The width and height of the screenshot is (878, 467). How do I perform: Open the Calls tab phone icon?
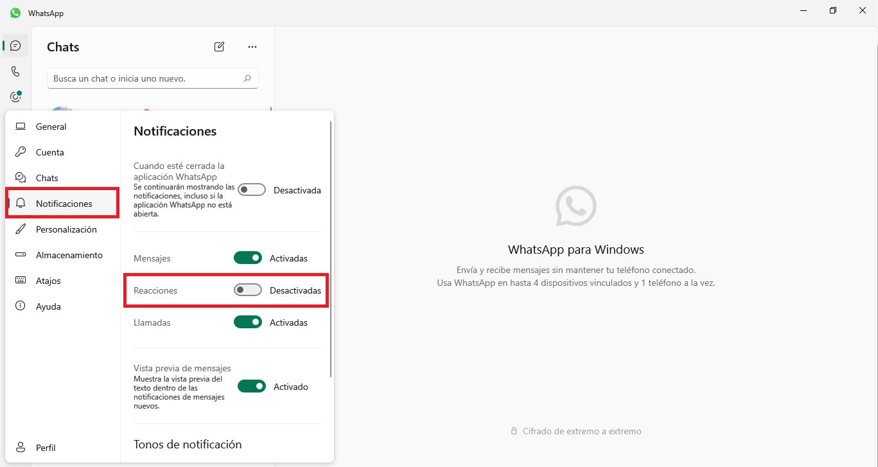[15, 71]
